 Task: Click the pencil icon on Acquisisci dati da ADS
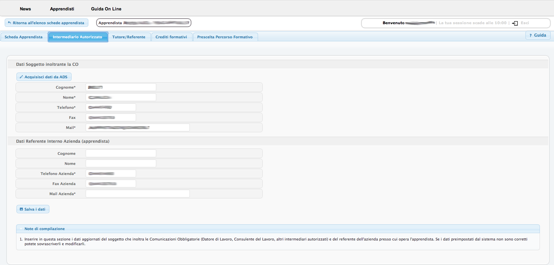(x=21, y=77)
